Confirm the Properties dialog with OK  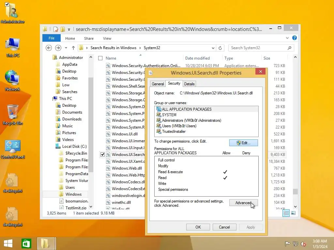click(x=198, y=227)
